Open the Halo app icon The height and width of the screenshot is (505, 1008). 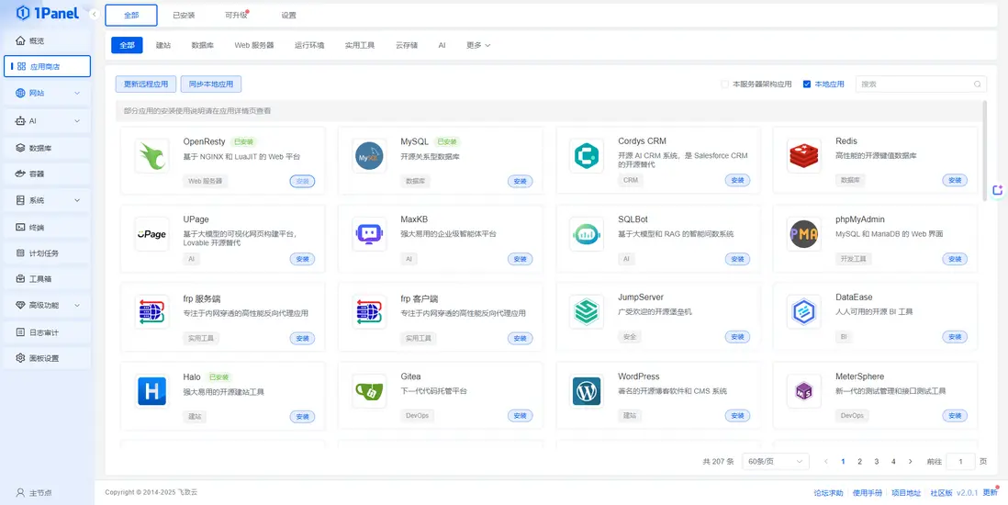coord(151,390)
